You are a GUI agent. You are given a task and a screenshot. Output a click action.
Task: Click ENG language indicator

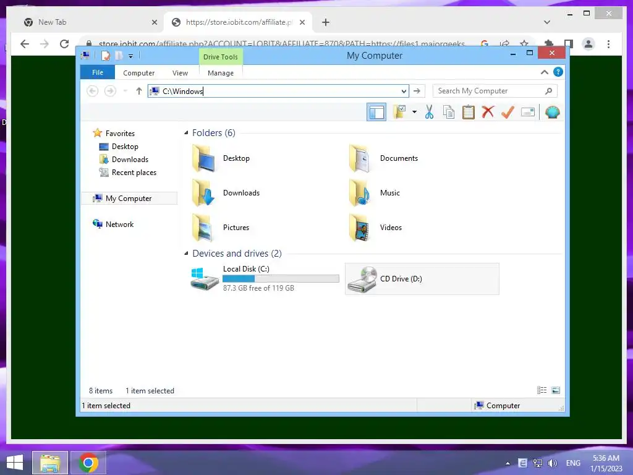[573, 463]
